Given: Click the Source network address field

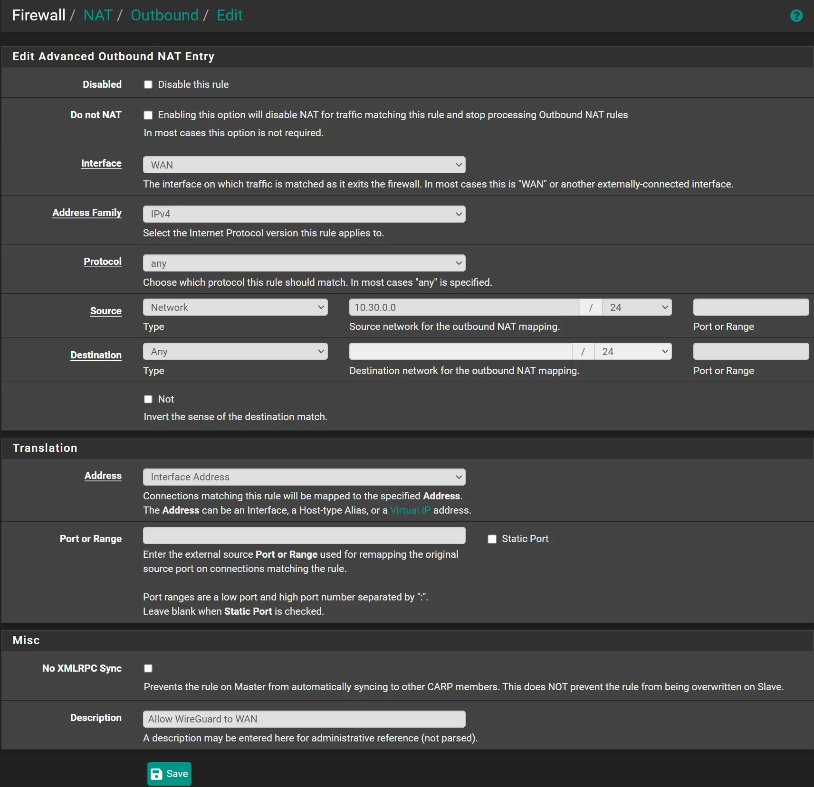Looking at the screenshot, I should [464, 307].
